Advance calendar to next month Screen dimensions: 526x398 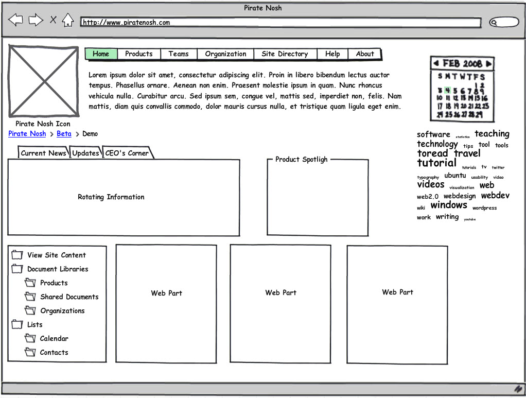click(x=488, y=63)
